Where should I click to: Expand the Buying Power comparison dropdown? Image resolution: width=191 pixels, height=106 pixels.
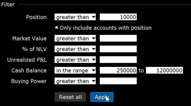75,81
